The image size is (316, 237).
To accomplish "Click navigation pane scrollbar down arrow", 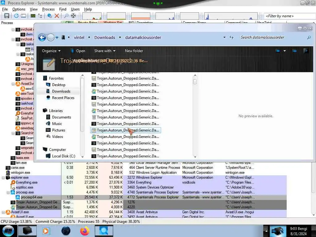I will point(82,156).
